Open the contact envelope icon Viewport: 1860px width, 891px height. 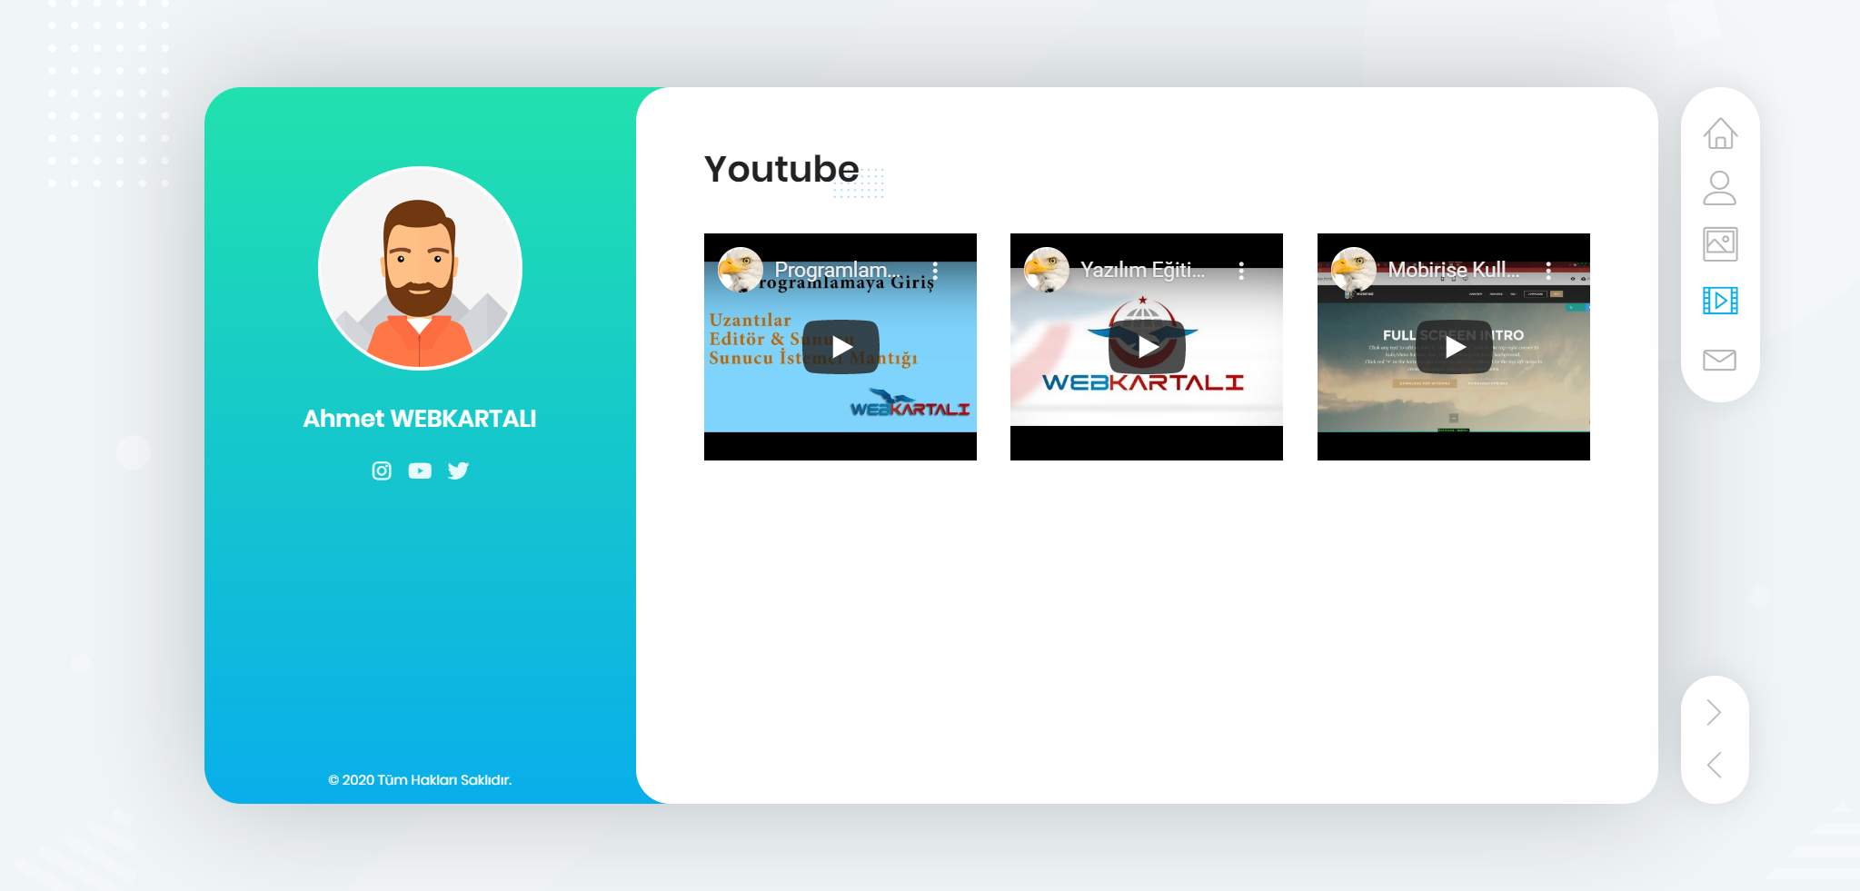(1719, 360)
